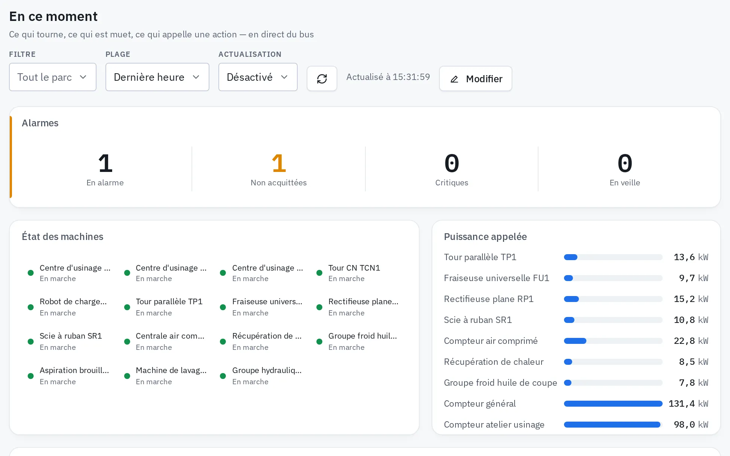Click the Modifier pencil button
The image size is (730, 456).
[476, 78]
